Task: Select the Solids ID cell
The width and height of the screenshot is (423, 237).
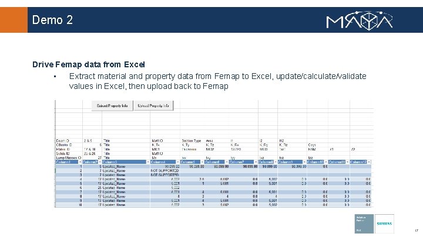Action: click(x=69, y=153)
